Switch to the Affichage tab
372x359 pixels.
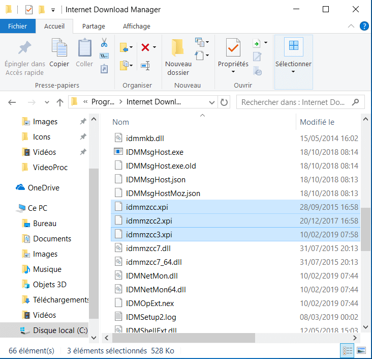click(x=136, y=26)
